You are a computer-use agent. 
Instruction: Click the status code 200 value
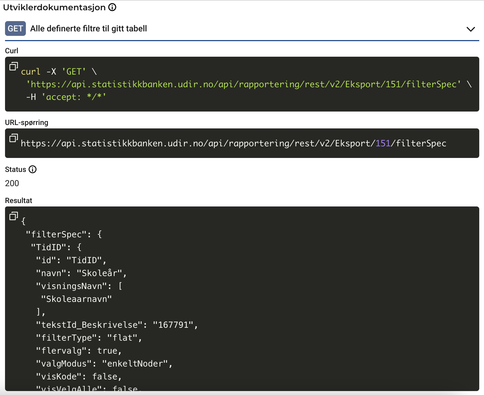tap(12, 183)
